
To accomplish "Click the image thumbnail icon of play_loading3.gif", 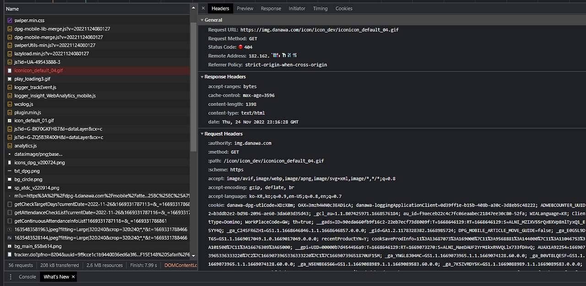I will point(10,79).
